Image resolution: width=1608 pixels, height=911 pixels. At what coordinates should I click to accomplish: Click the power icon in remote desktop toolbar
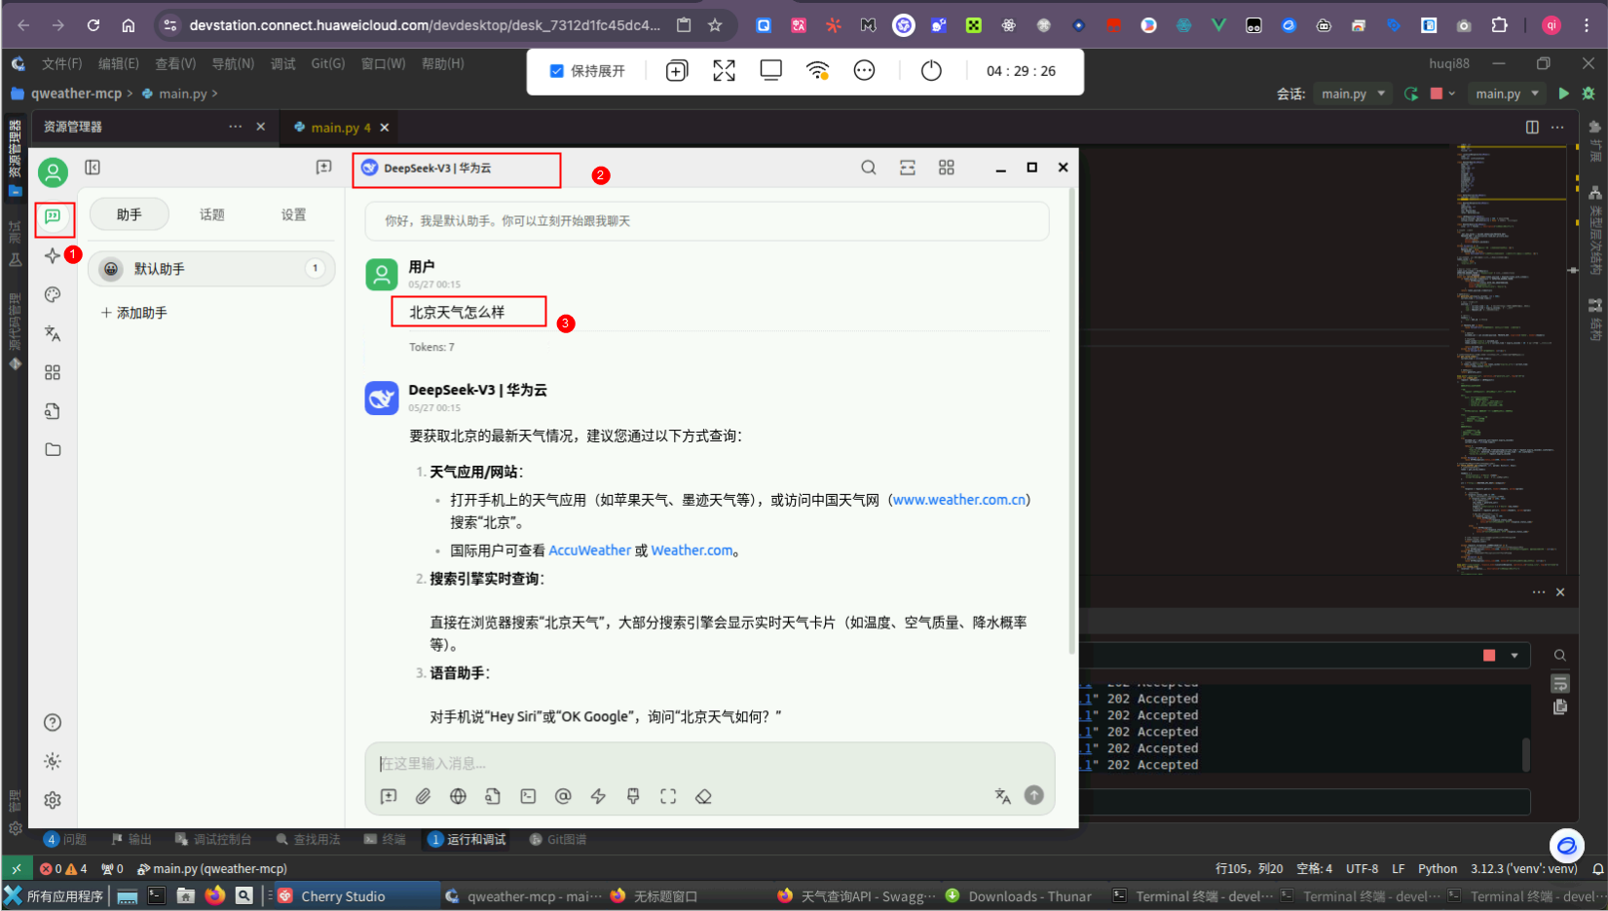click(x=931, y=71)
